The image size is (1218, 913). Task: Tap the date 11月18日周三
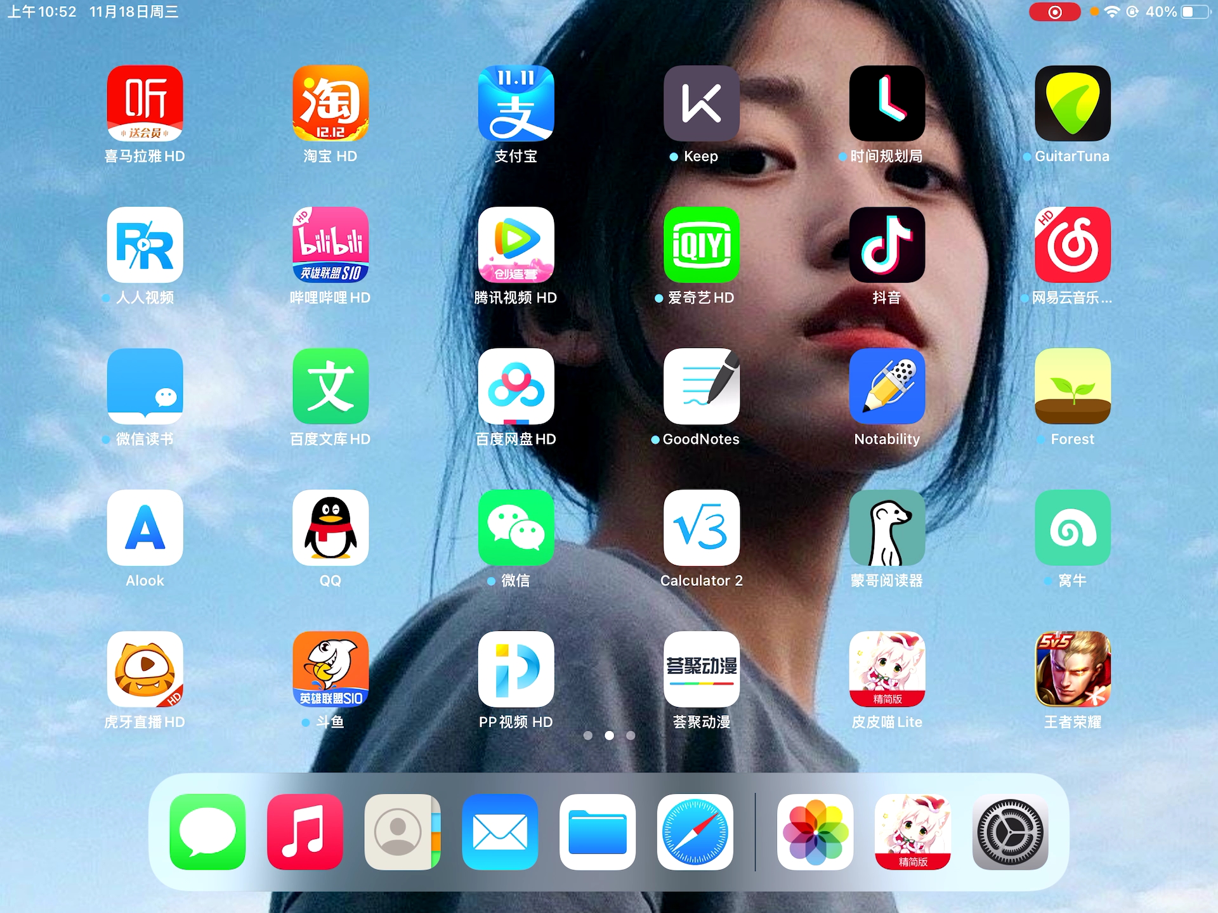click(x=134, y=12)
